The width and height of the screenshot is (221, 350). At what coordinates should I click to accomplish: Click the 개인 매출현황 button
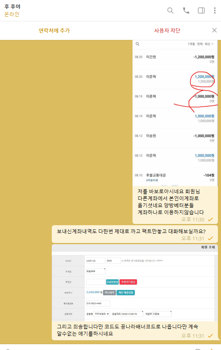coord(126,292)
